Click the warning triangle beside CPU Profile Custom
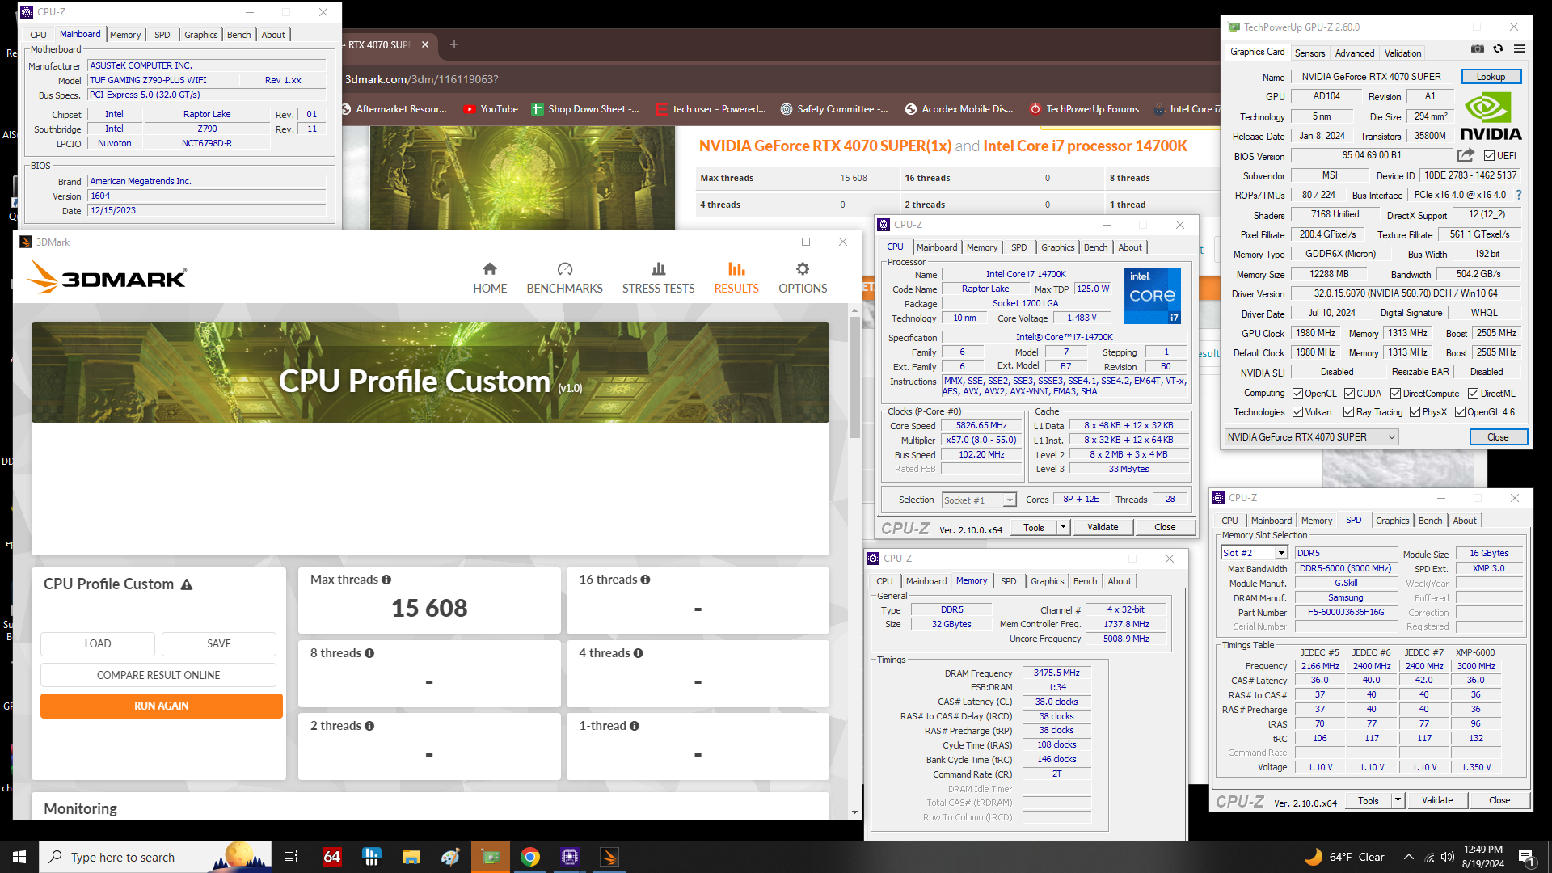The height and width of the screenshot is (873, 1552). [187, 584]
